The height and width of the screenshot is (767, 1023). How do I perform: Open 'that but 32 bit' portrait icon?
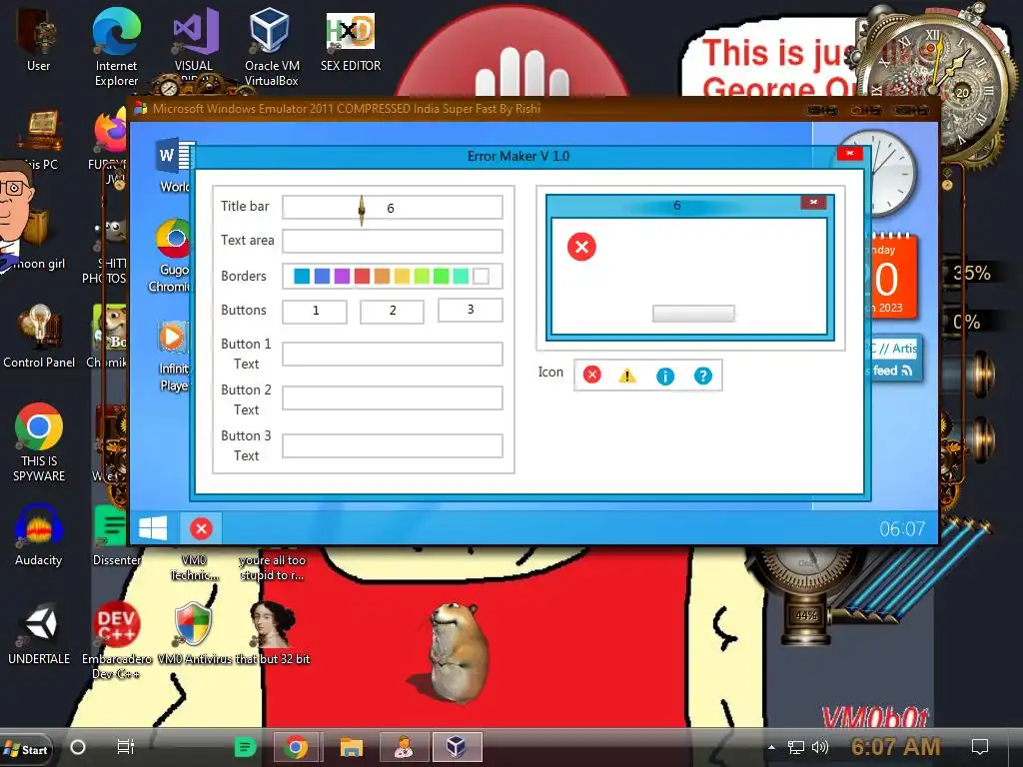[x=272, y=632]
